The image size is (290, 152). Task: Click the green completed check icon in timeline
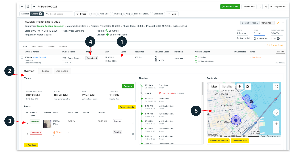coord(142,85)
